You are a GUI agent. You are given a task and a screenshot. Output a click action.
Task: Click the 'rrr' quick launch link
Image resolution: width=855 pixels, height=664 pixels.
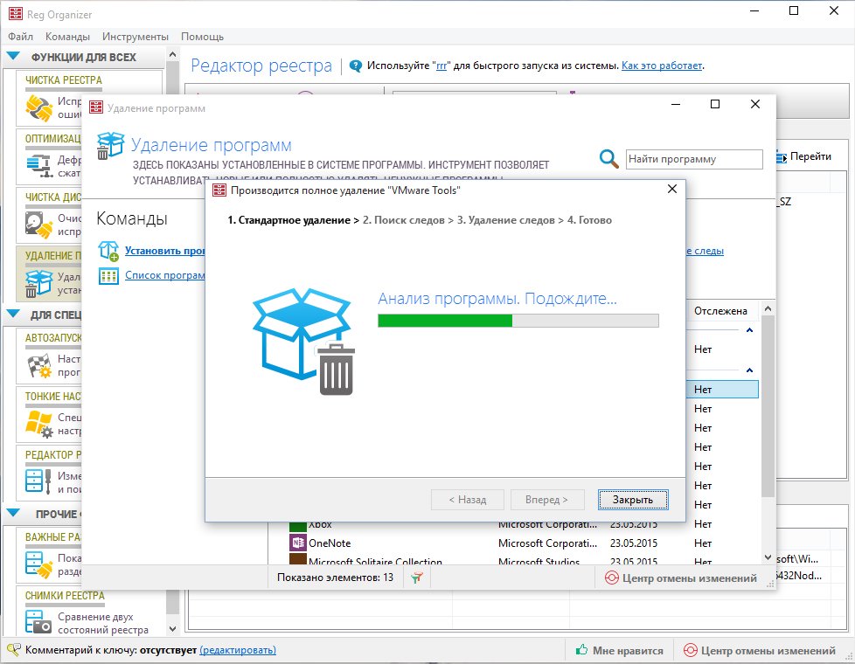point(441,66)
